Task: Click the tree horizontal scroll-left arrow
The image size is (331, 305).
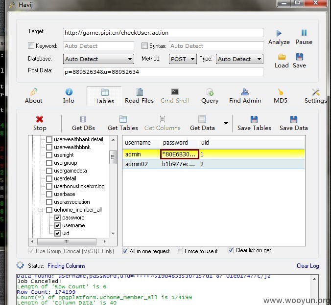Action: tap(32, 241)
